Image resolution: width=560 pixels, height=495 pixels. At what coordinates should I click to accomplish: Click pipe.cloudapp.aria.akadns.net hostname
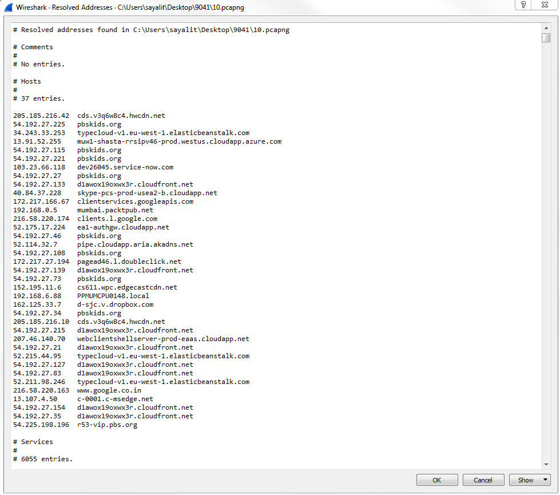[x=135, y=244]
